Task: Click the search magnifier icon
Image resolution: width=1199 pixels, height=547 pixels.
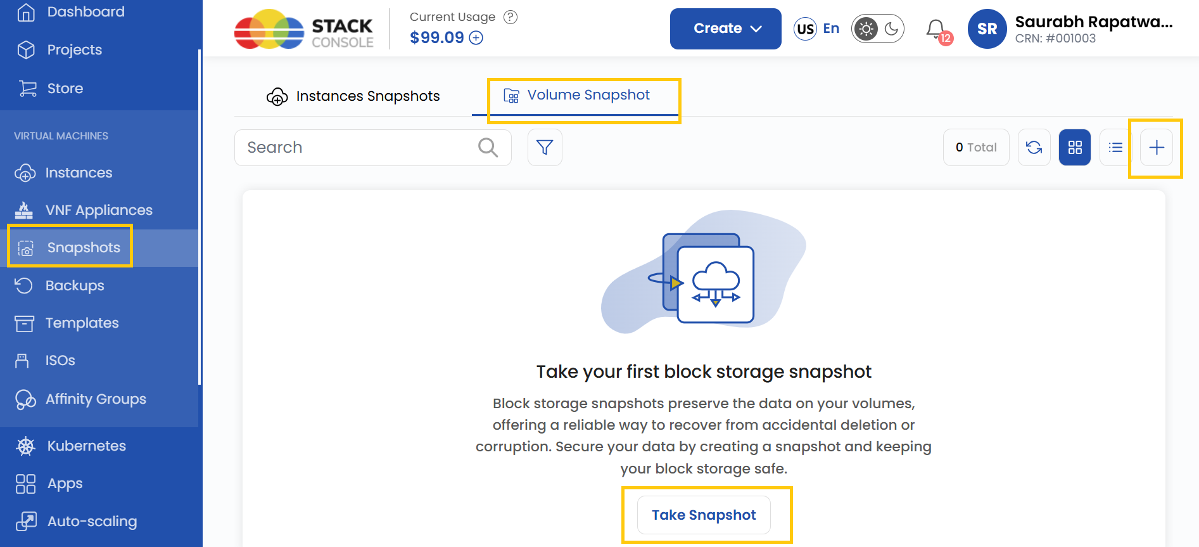Action: [x=488, y=148]
